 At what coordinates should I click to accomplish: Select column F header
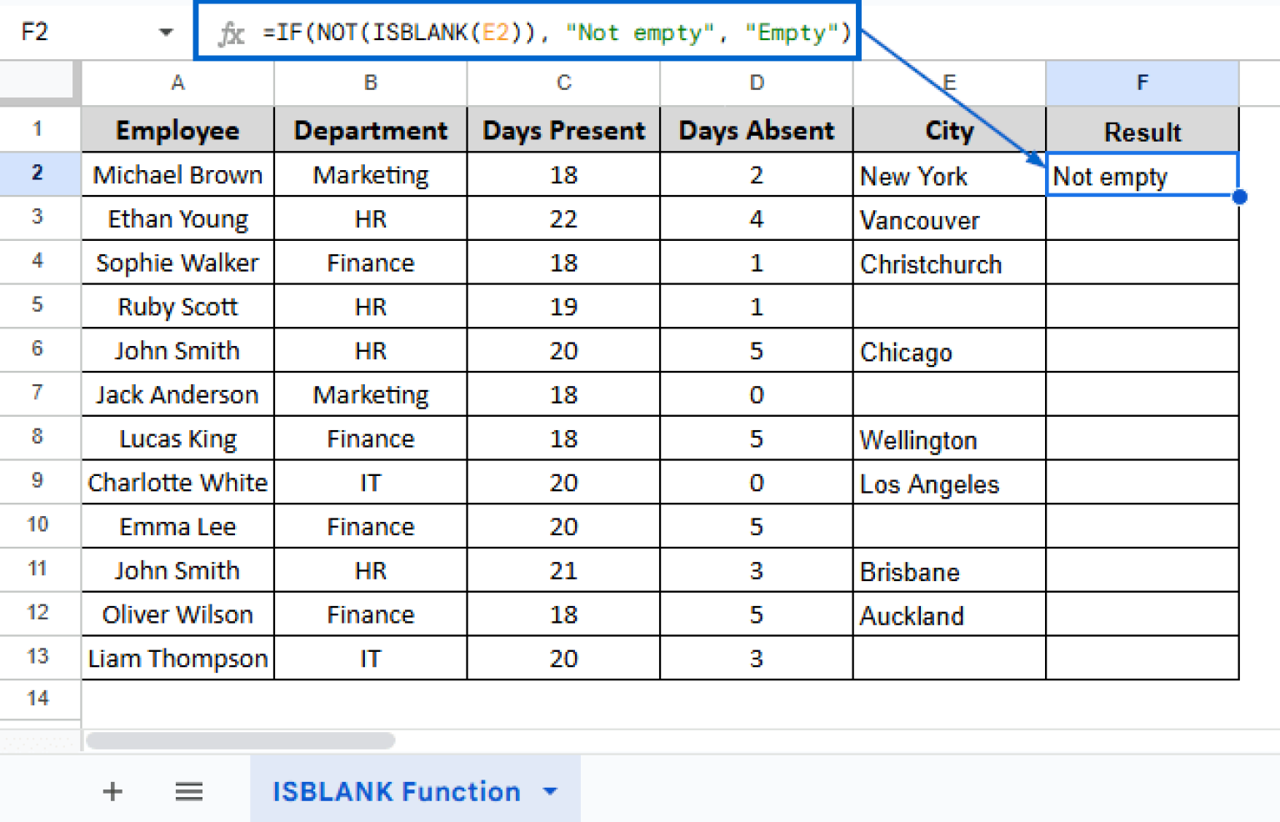coord(1142,83)
